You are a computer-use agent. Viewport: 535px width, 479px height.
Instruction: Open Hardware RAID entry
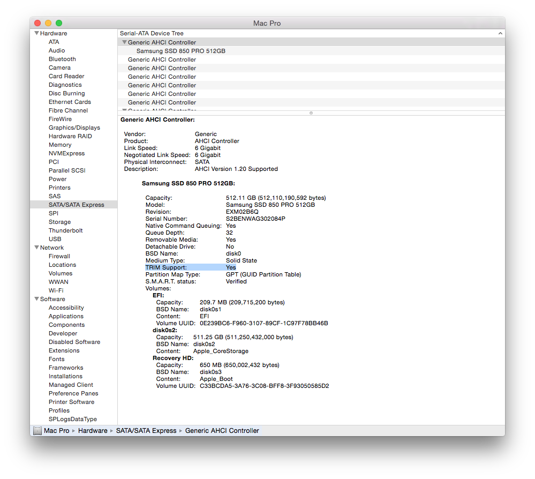tap(70, 136)
